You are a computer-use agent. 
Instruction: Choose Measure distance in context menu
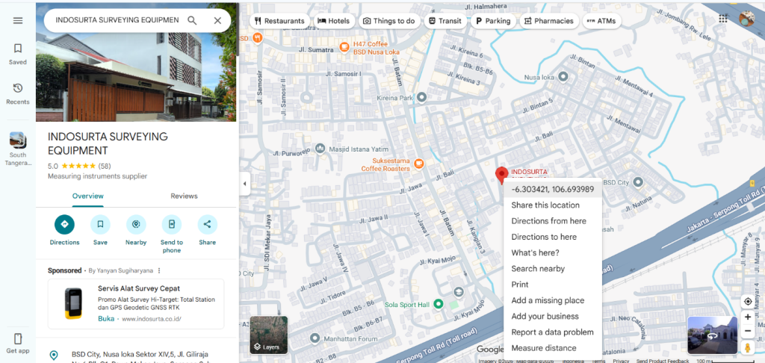(x=553, y=348)
